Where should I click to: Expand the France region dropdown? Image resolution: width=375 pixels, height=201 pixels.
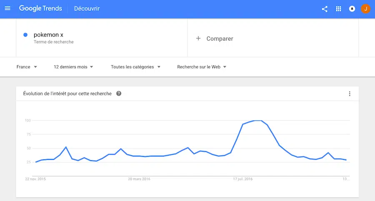tap(27, 67)
